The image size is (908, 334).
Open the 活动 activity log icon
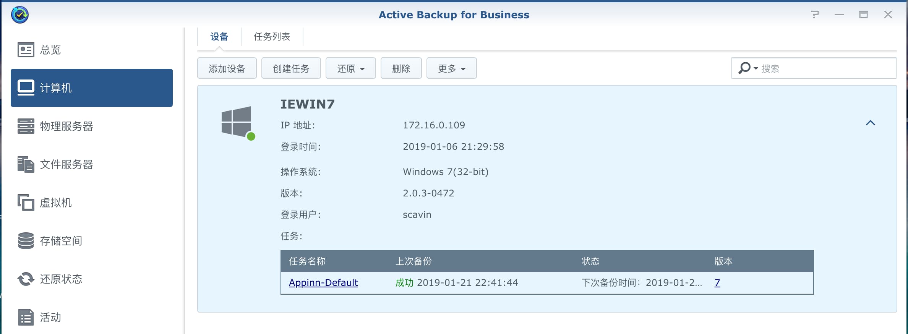pos(26,317)
